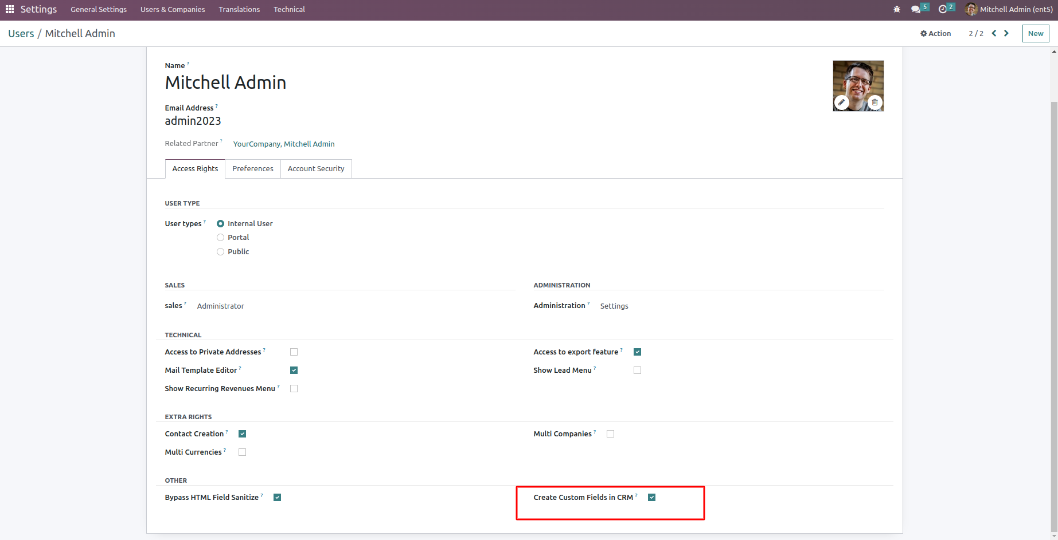1058x540 pixels.
Task: Open the Technical menu
Action: (x=289, y=9)
